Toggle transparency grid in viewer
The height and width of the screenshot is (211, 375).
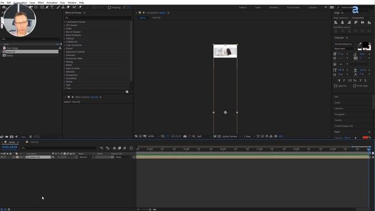point(219,137)
